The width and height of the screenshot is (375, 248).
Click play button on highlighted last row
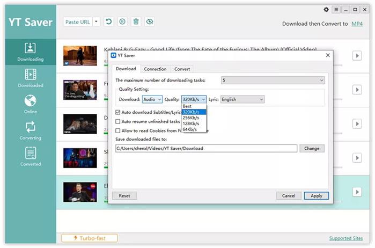click(357, 192)
